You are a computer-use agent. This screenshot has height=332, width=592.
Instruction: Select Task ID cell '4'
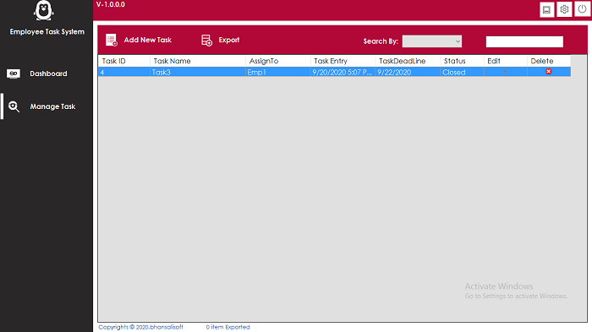click(123, 72)
